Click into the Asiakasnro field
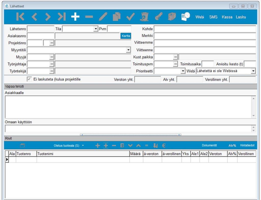Viewport: 261px width, 200px height. 41,36
